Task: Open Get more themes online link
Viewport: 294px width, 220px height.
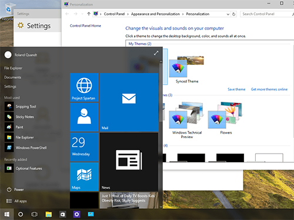Action: point(269,89)
